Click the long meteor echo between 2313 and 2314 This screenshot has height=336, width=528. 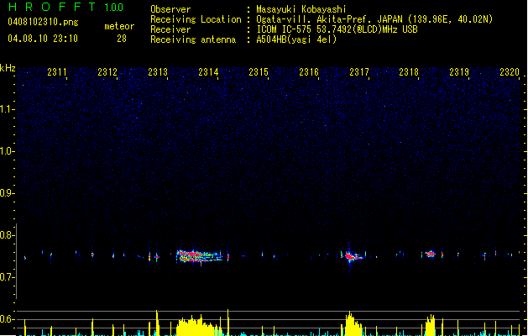199,256
